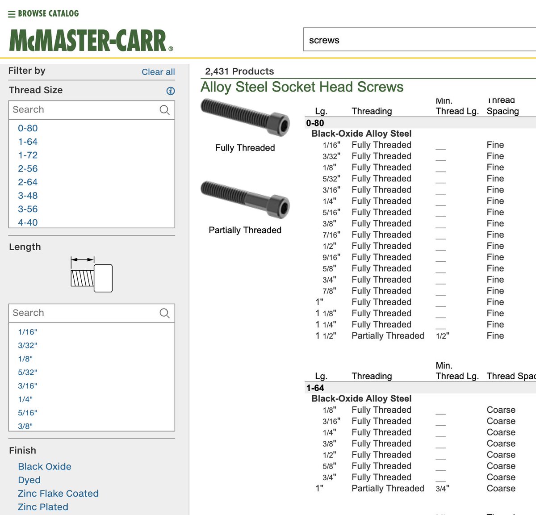View the Fully Threaded screw image
This screenshot has height=515, width=536.
pos(245,119)
